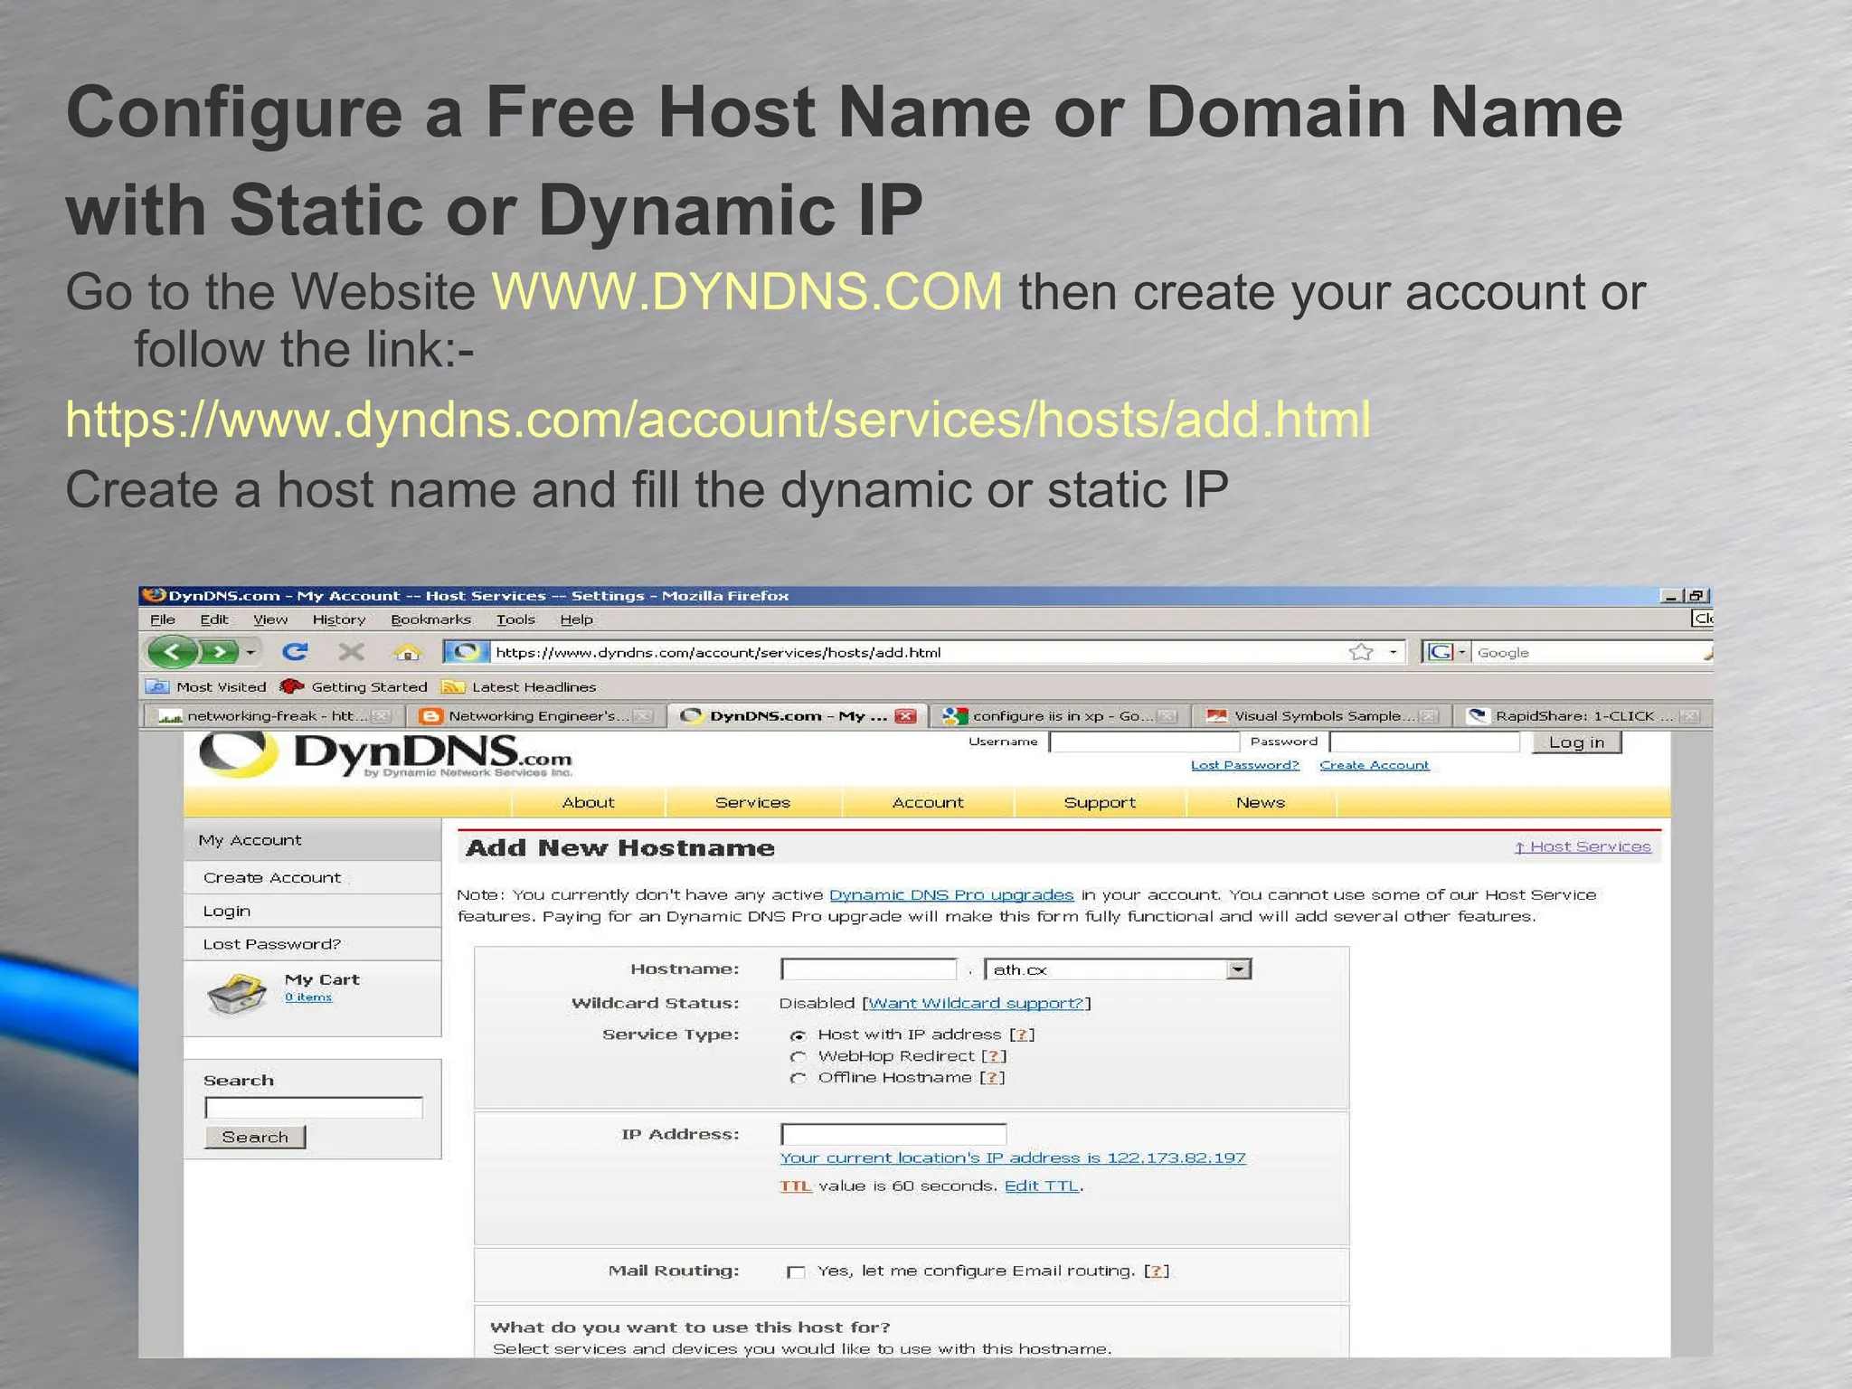This screenshot has height=1389, width=1852.
Task: Click the DynDNS.com logo
Action: click(x=386, y=754)
